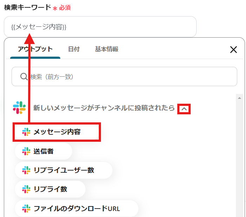Click the 検索(前方一致) search box

(x=124, y=77)
